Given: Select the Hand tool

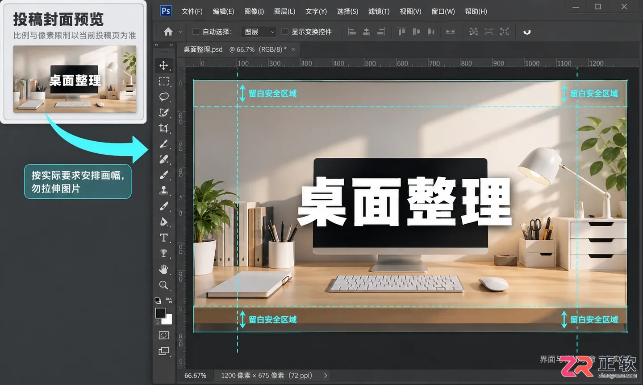Looking at the screenshot, I should [164, 269].
